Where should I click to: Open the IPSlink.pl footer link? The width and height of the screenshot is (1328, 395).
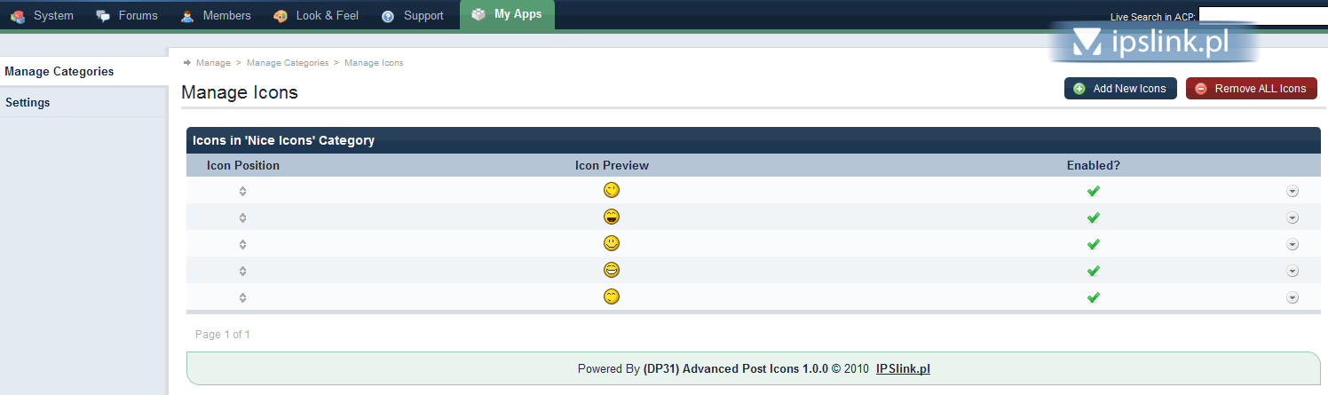point(903,368)
